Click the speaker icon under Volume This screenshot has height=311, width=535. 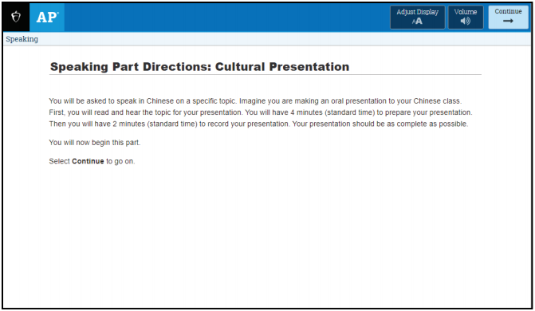click(466, 22)
